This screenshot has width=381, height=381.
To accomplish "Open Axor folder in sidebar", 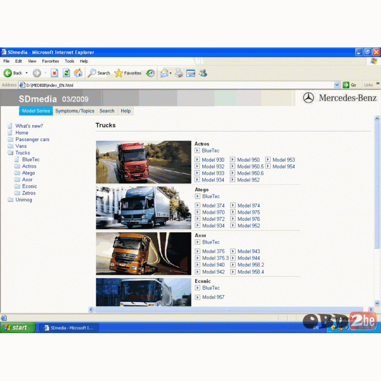I will tap(27, 180).
